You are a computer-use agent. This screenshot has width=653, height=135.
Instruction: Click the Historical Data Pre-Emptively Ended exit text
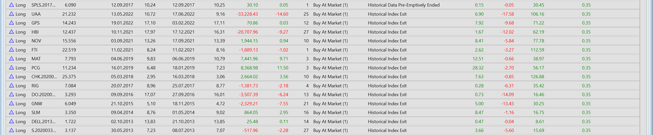point(404,5)
